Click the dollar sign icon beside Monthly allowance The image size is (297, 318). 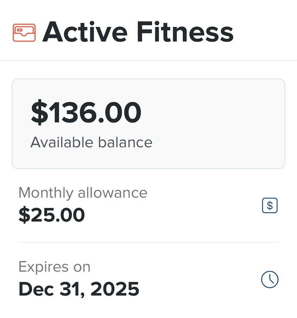[270, 206]
